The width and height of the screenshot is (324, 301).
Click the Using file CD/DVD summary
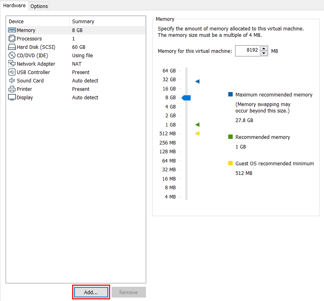tap(83, 55)
